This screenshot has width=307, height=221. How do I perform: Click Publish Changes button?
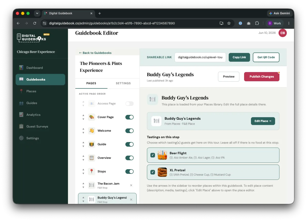pos(262,77)
